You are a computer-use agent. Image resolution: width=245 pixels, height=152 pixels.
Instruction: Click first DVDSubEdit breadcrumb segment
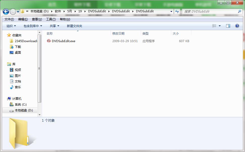(x=97, y=11)
